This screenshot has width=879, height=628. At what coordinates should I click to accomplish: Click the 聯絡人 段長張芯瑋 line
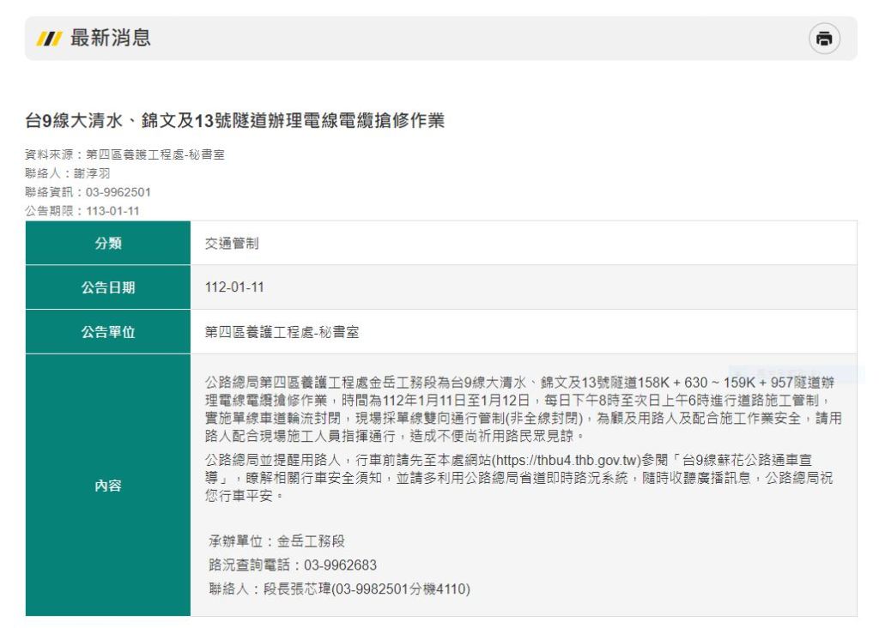(339, 589)
